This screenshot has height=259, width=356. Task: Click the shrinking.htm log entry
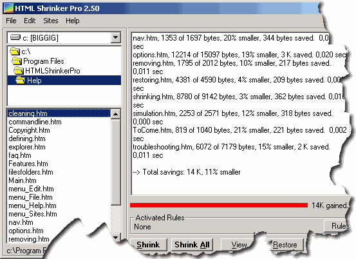[238, 101]
